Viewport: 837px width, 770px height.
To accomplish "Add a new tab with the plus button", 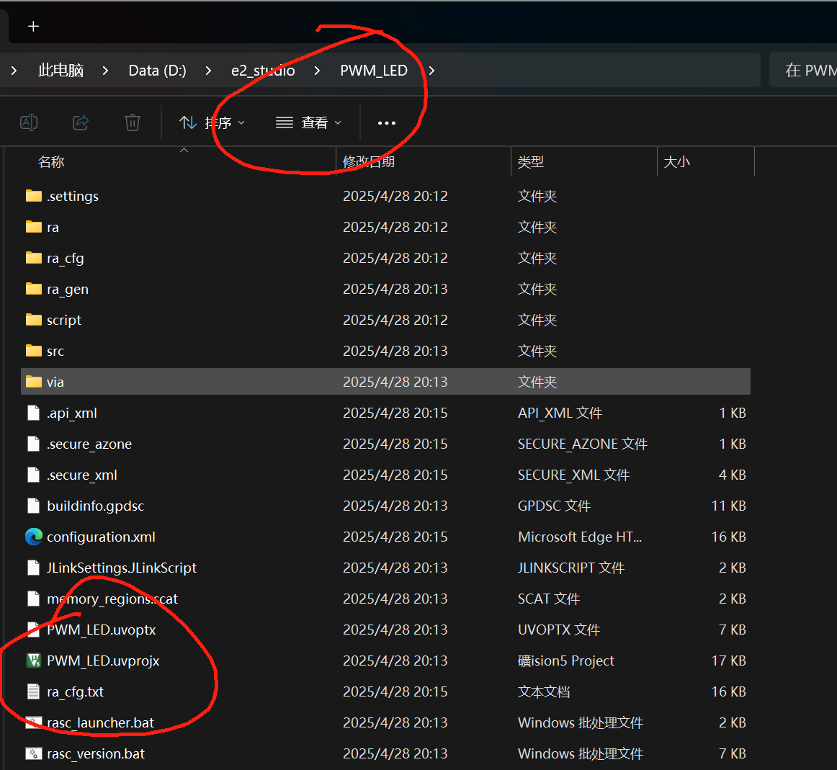I will (x=34, y=26).
